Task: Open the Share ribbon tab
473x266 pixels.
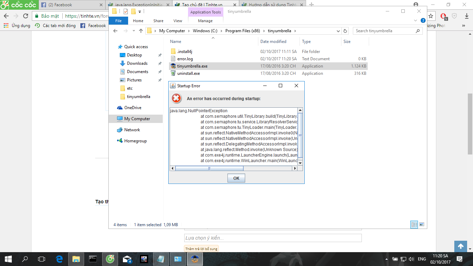Action: (158, 21)
